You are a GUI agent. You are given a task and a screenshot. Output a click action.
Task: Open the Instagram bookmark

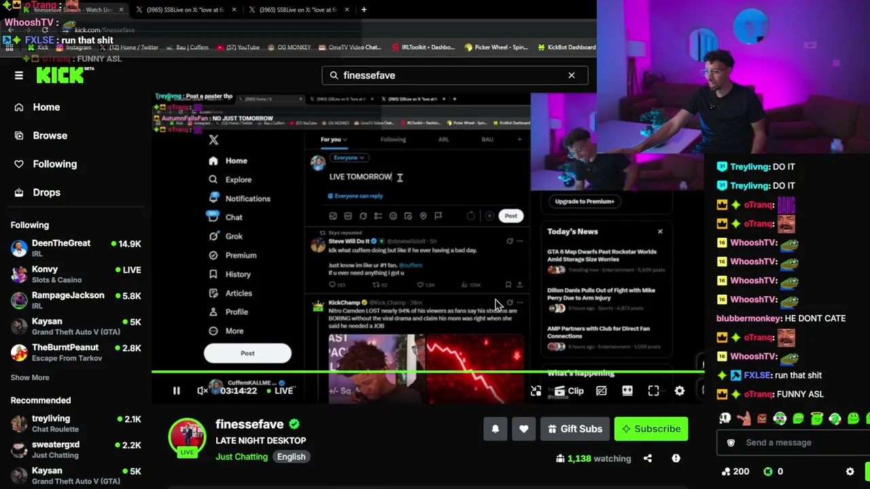coord(73,48)
